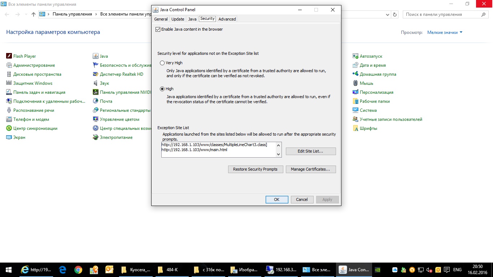Click the Java coffee cup icon in Control Panel

tap(96, 56)
